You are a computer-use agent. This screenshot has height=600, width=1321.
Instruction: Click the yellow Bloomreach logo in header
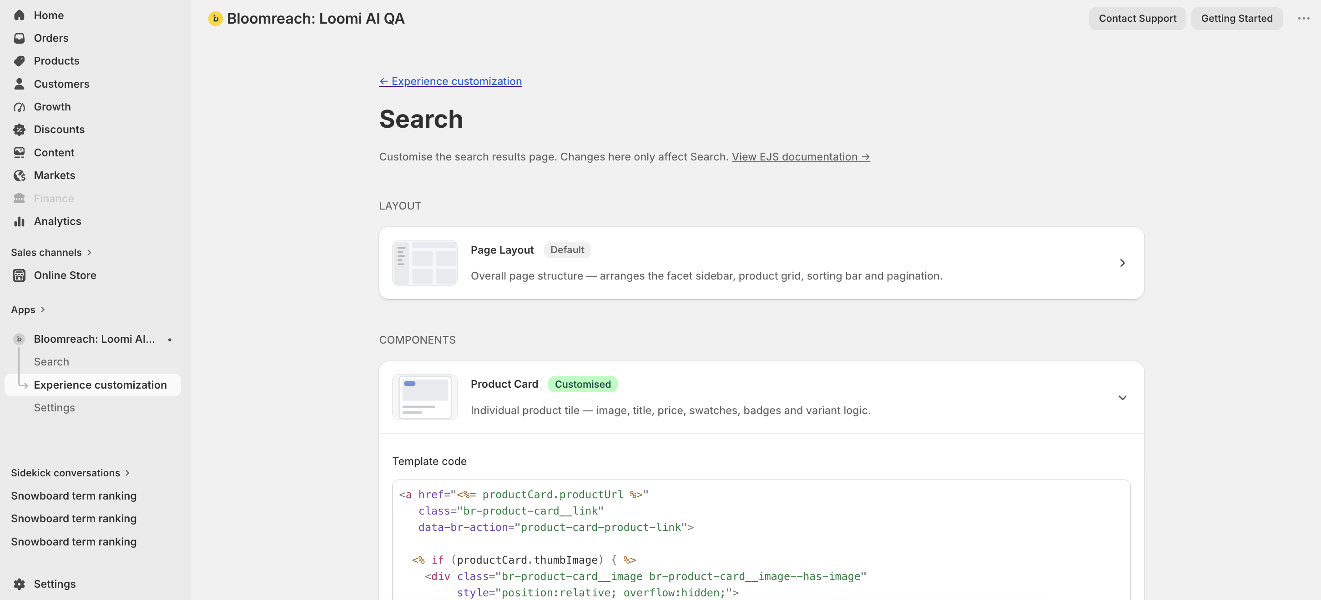[215, 19]
